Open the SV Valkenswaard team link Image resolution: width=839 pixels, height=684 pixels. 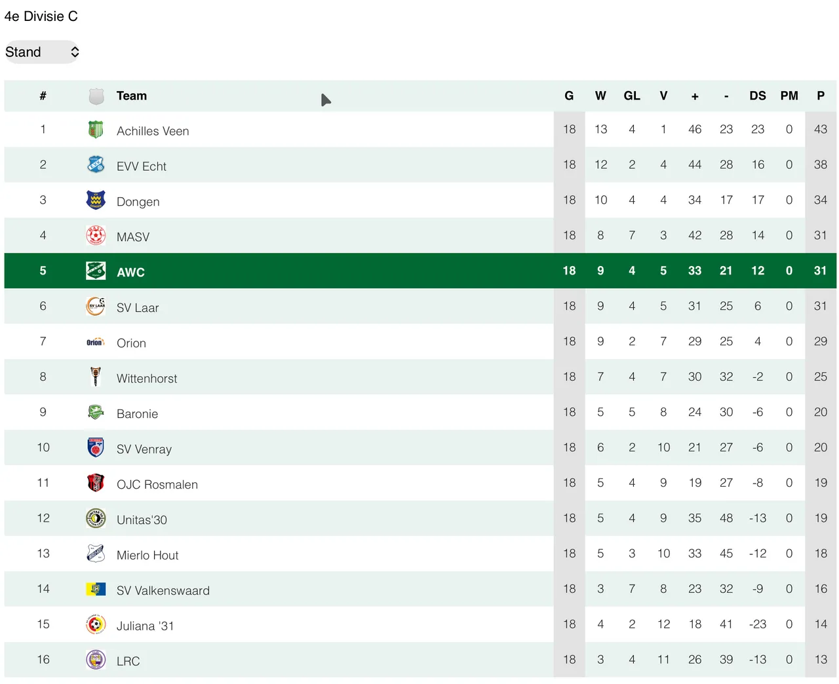163,591
